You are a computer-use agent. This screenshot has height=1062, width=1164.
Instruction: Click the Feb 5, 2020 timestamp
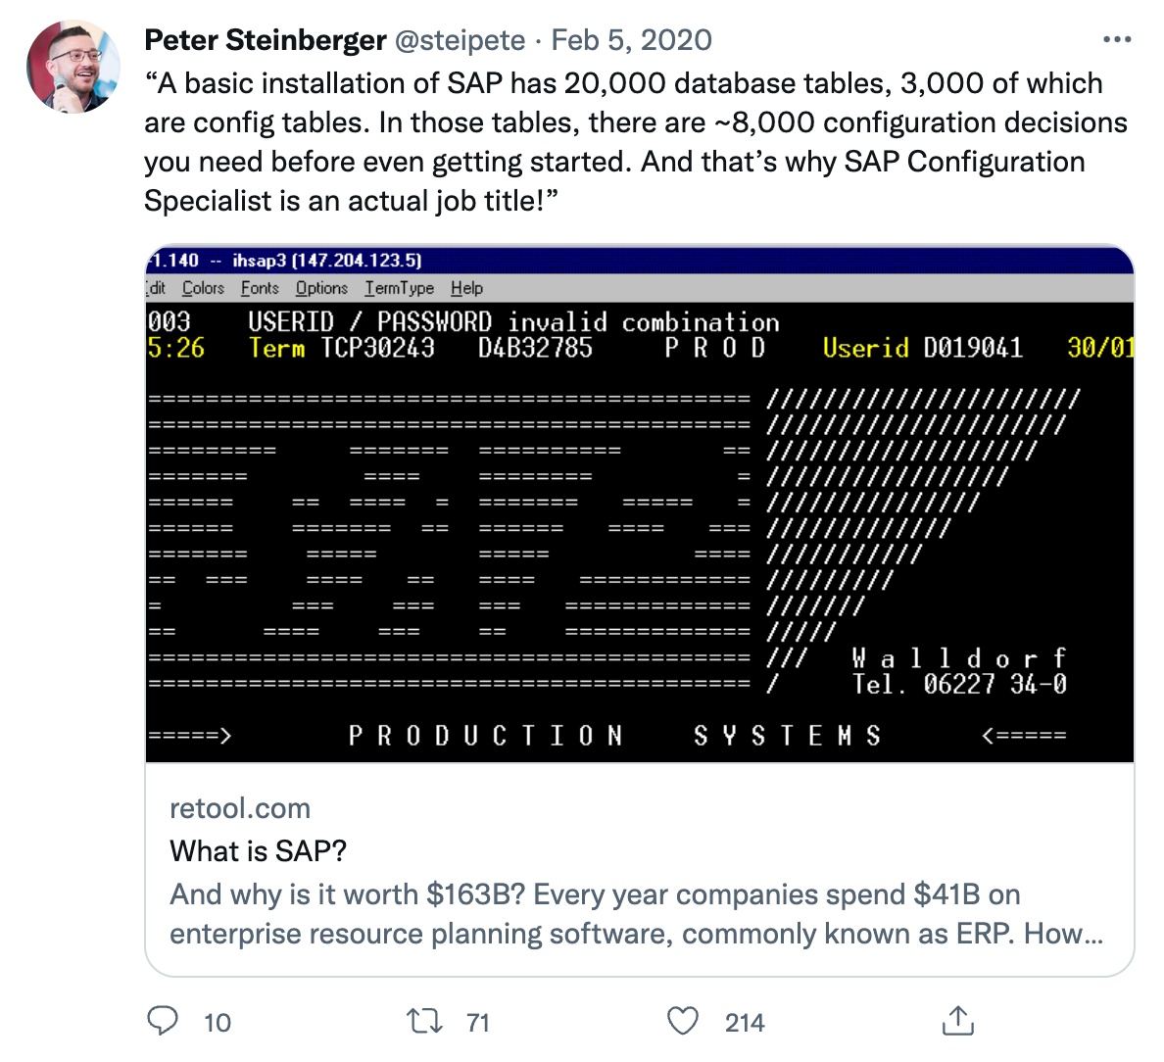tap(632, 40)
